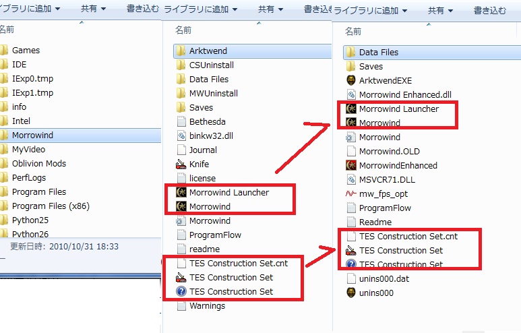Click the mw_fps_opt waveform icon
Viewport: 521px width, 333px height.
351,193
